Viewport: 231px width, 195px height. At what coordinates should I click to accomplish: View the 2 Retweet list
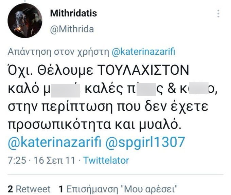pyautogui.click(x=29, y=189)
